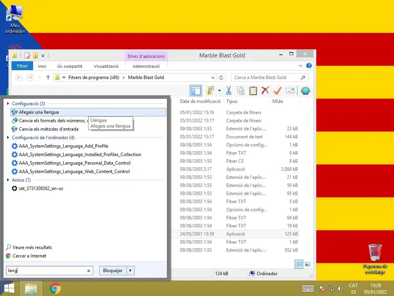Viewport: 394px width, 296px height.
Task: Collapse Configuració de l'ordinador (4) group
Action: (x=8, y=138)
